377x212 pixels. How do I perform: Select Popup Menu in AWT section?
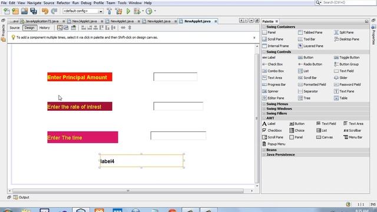pos(274,144)
